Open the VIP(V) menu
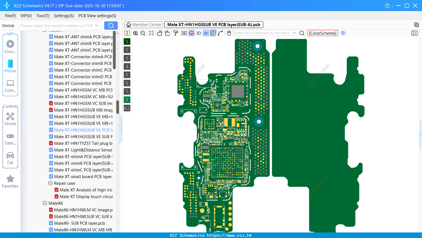Viewport: 422px width, 238px height. click(26, 16)
